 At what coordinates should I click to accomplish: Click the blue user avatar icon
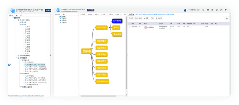[185, 10]
